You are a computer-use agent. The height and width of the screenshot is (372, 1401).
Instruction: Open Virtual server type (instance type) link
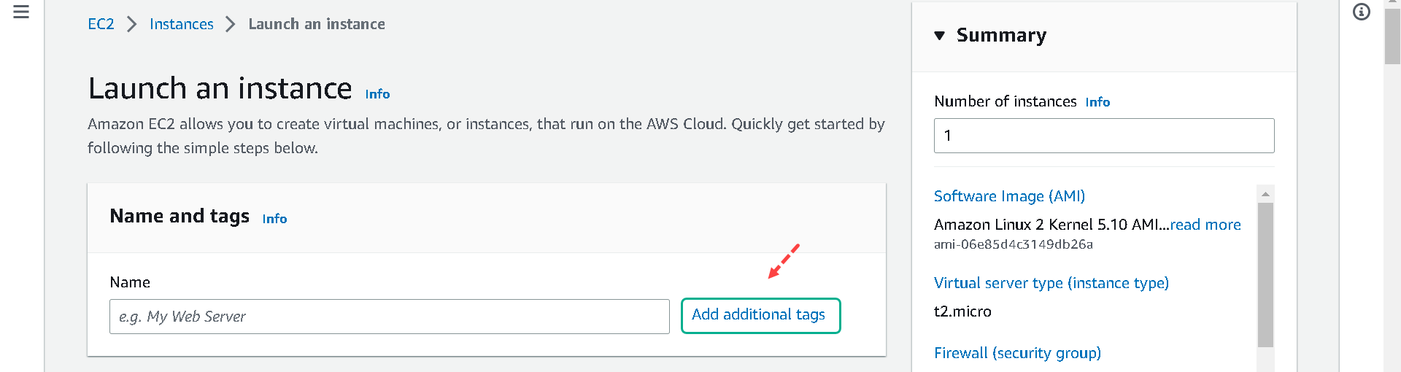click(x=1051, y=283)
